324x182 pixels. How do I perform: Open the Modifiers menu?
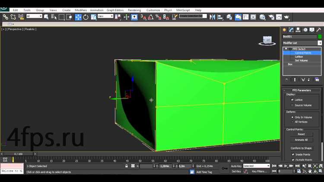click(x=81, y=10)
